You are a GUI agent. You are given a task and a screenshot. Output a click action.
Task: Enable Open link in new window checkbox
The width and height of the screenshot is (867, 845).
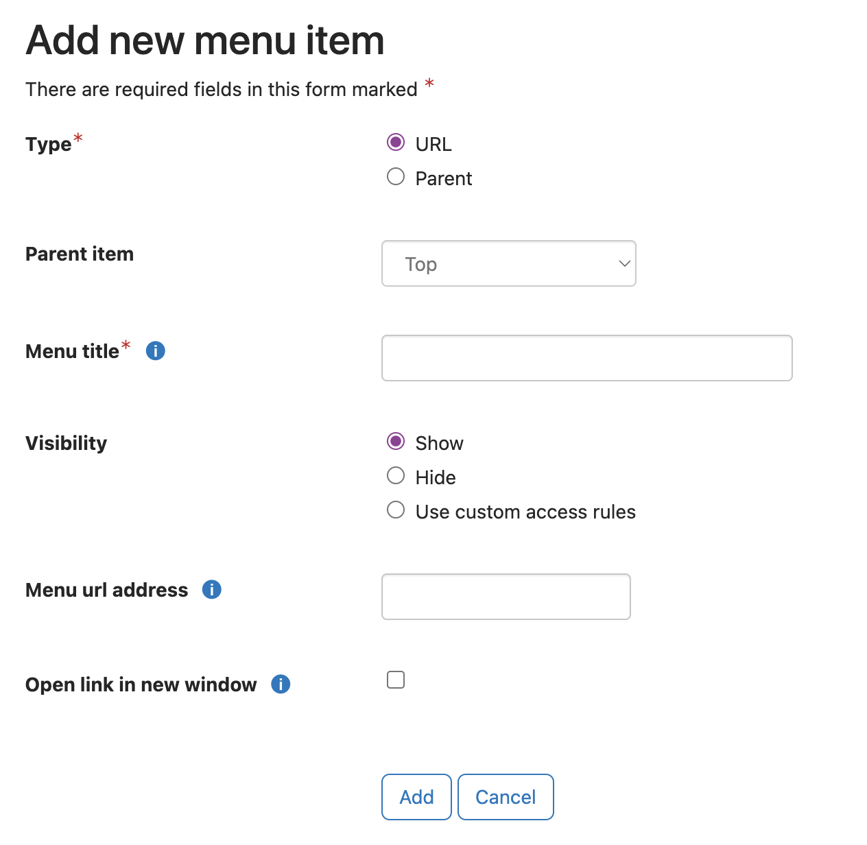pyautogui.click(x=396, y=680)
